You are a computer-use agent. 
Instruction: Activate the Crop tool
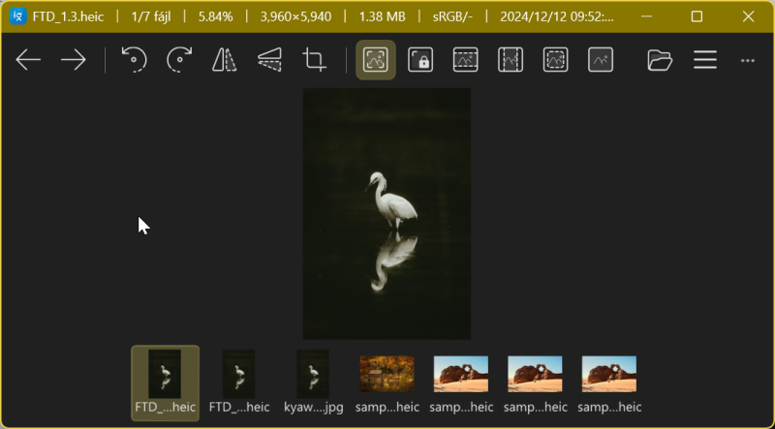[x=314, y=60]
